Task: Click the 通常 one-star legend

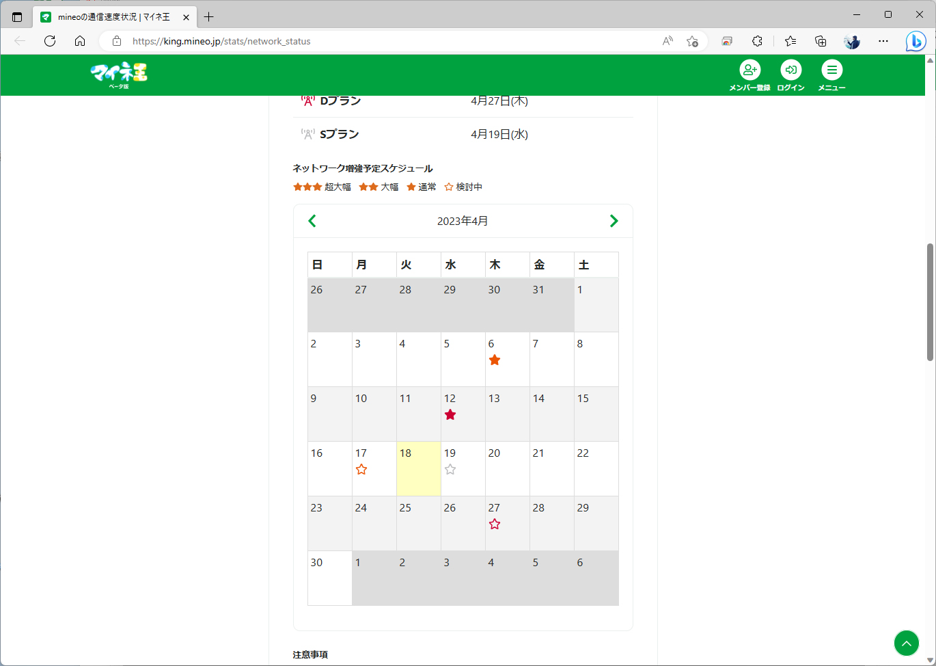Action: tap(422, 187)
